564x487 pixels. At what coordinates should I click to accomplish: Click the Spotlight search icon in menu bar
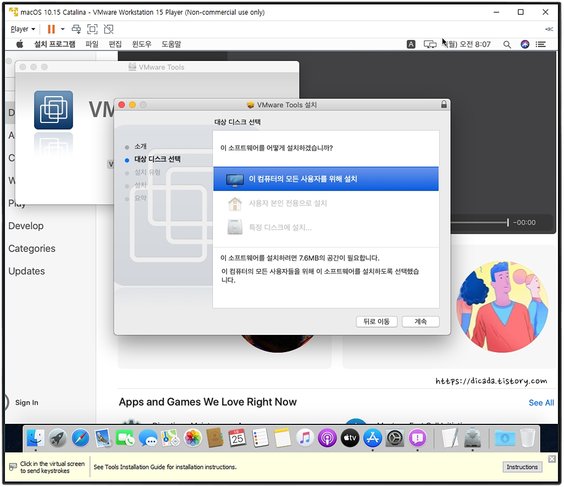[507, 44]
